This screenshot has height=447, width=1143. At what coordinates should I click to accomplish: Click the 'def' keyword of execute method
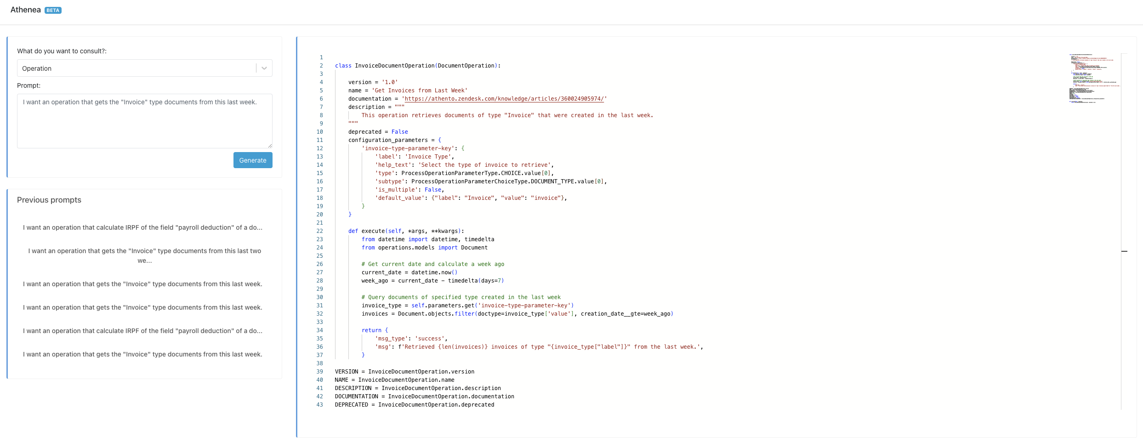353,231
